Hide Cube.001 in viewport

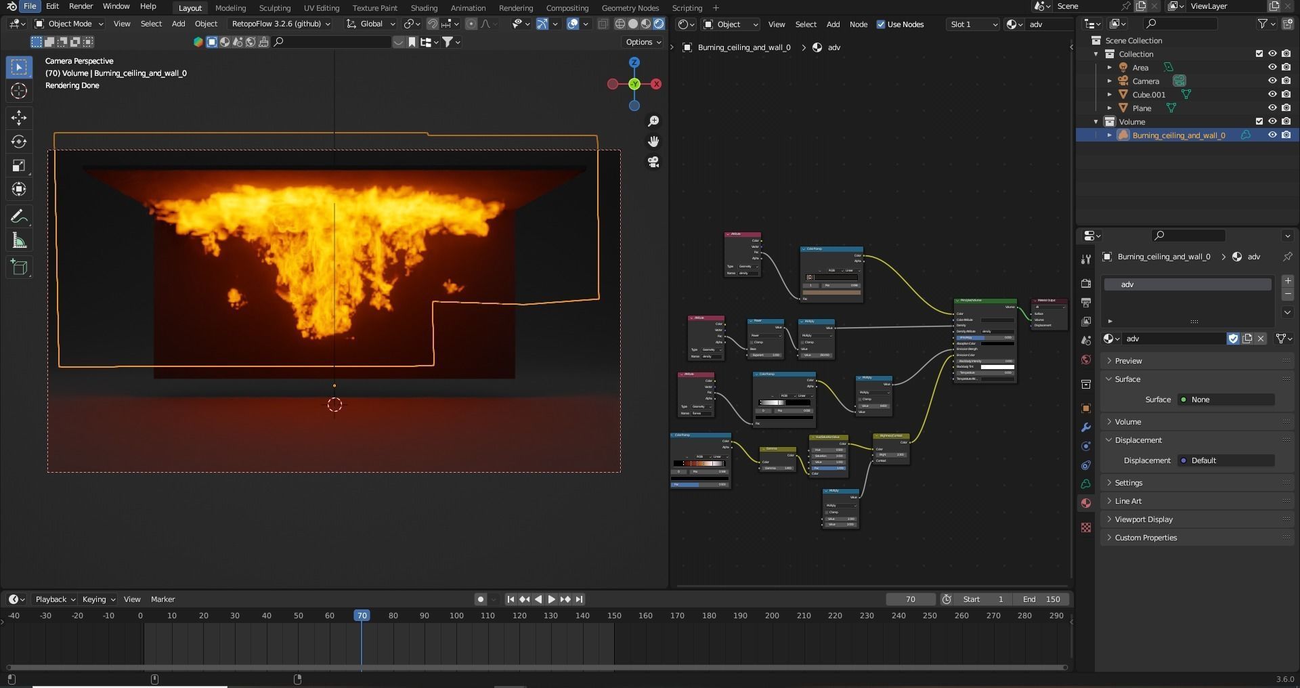click(1272, 95)
